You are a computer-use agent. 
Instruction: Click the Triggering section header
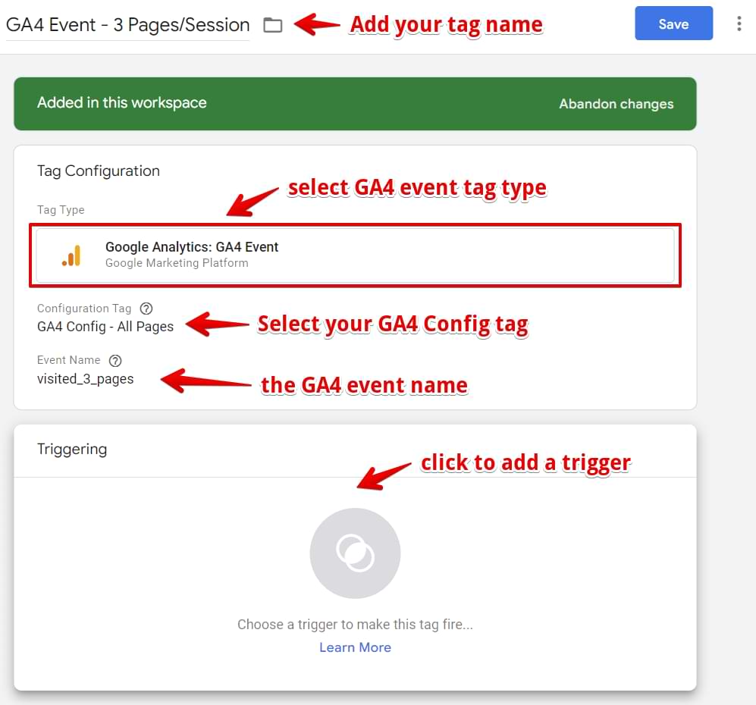click(72, 449)
